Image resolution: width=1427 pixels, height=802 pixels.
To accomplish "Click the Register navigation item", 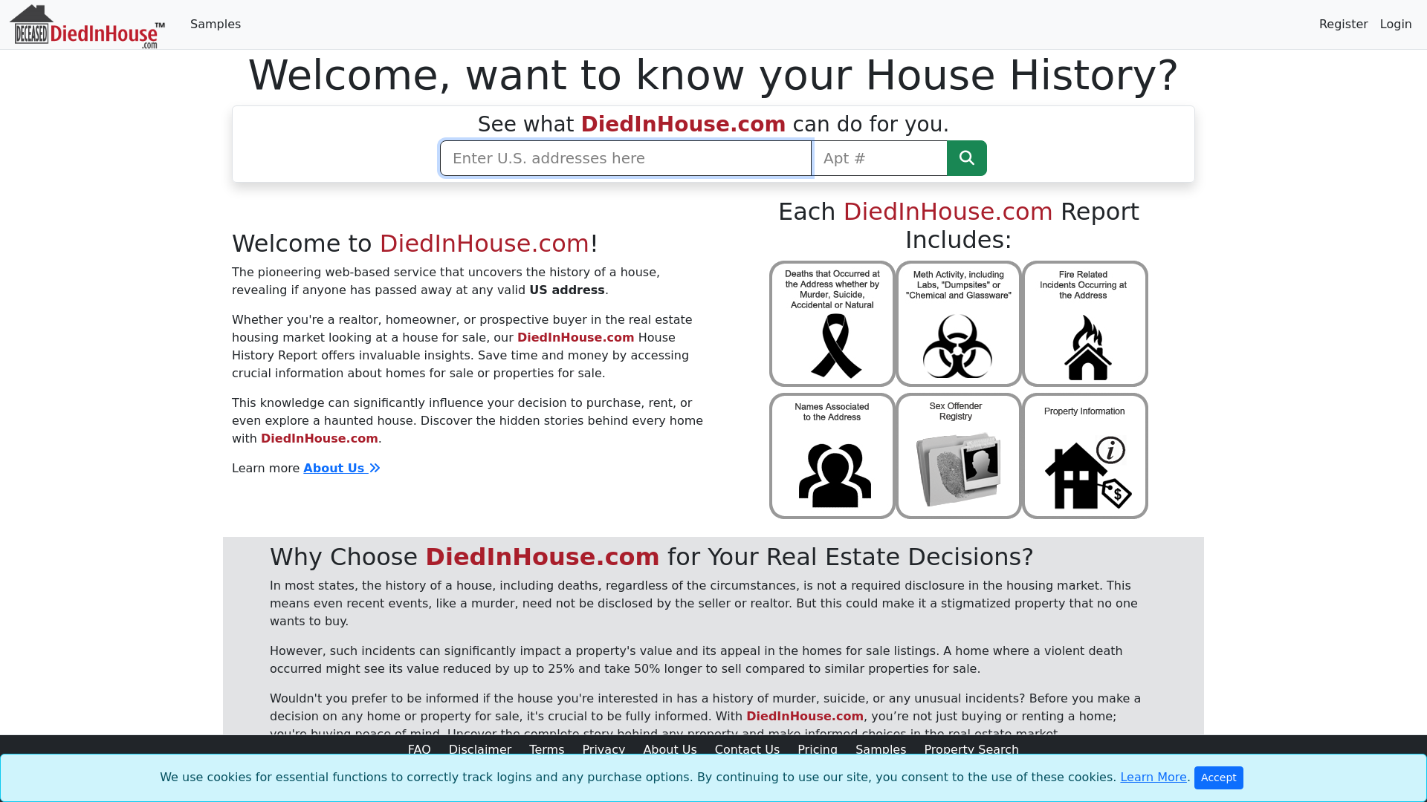I will coord(1343,24).
